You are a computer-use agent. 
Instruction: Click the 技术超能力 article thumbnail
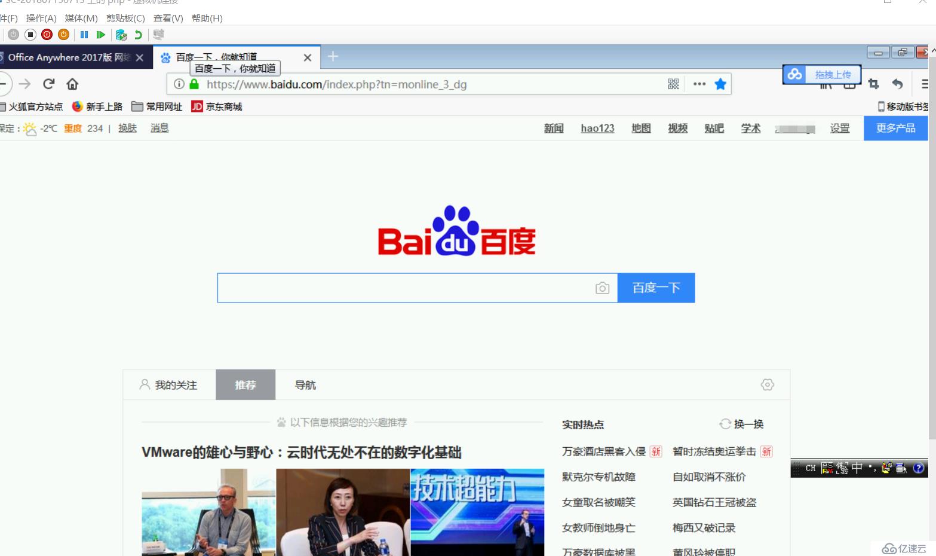tap(477, 512)
